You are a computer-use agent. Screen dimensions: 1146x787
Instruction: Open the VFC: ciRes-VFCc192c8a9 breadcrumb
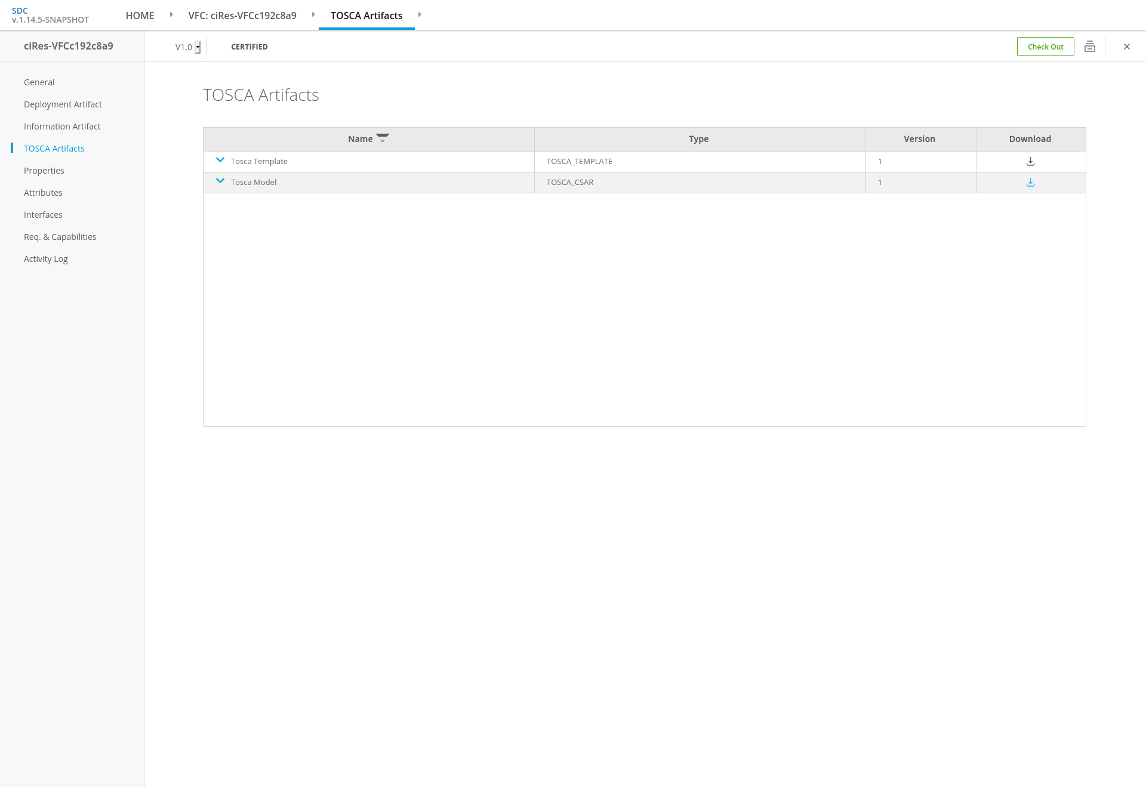point(242,16)
